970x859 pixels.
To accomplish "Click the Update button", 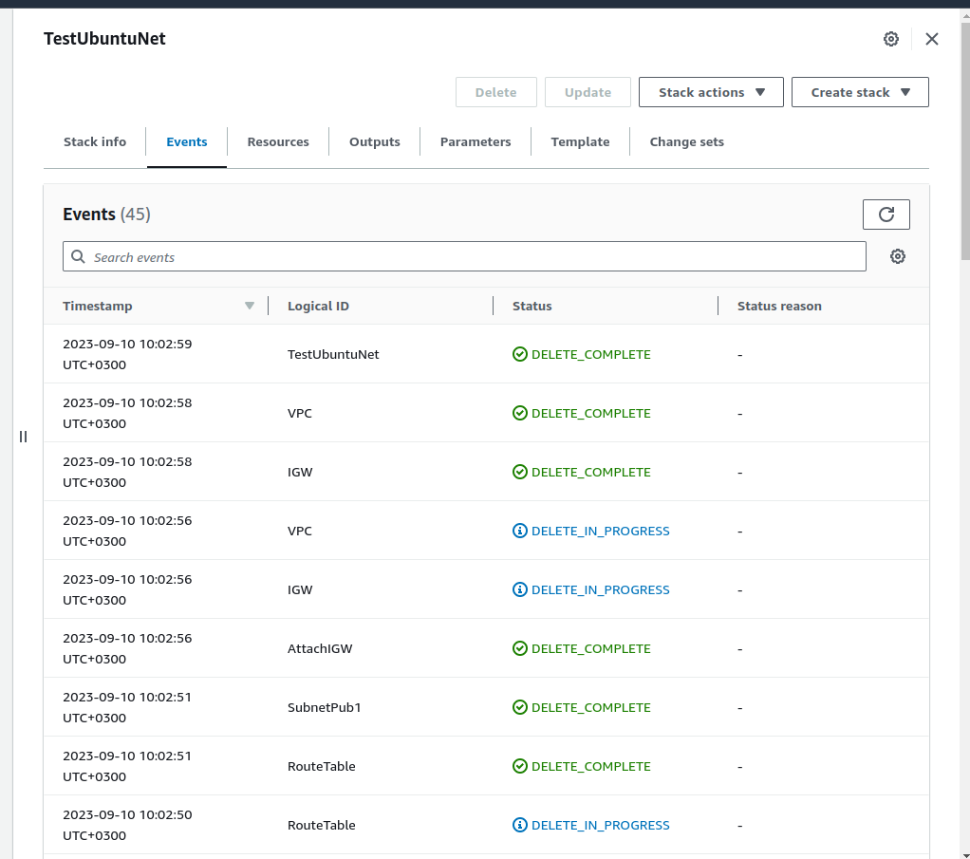I will pyautogui.click(x=588, y=92).
